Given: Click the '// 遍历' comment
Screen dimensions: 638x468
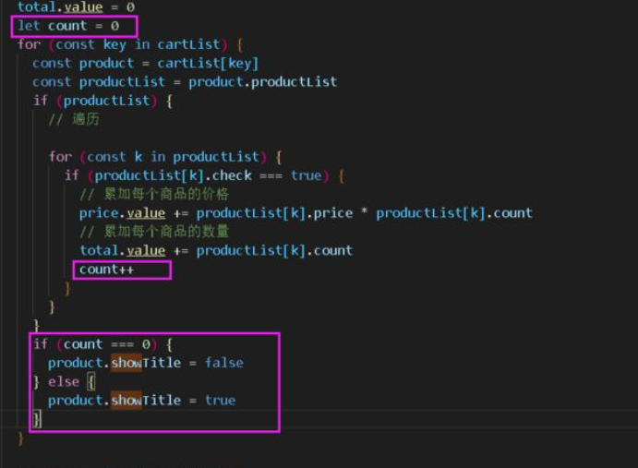Looking at the screenshot, I should click(74, 119).
